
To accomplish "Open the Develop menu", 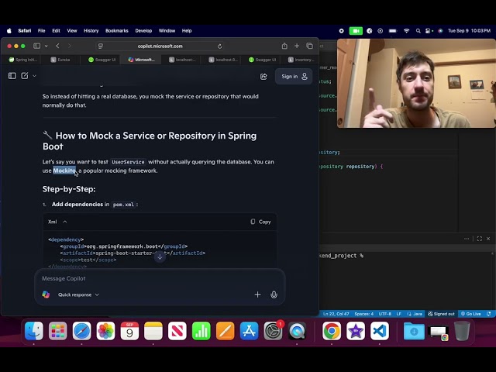I will click(x=143, y=31).
